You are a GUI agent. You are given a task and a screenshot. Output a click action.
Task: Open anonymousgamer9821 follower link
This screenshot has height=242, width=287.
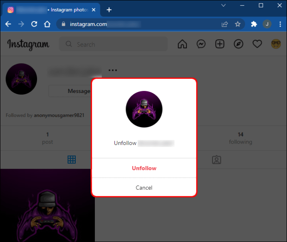point(59,115)
